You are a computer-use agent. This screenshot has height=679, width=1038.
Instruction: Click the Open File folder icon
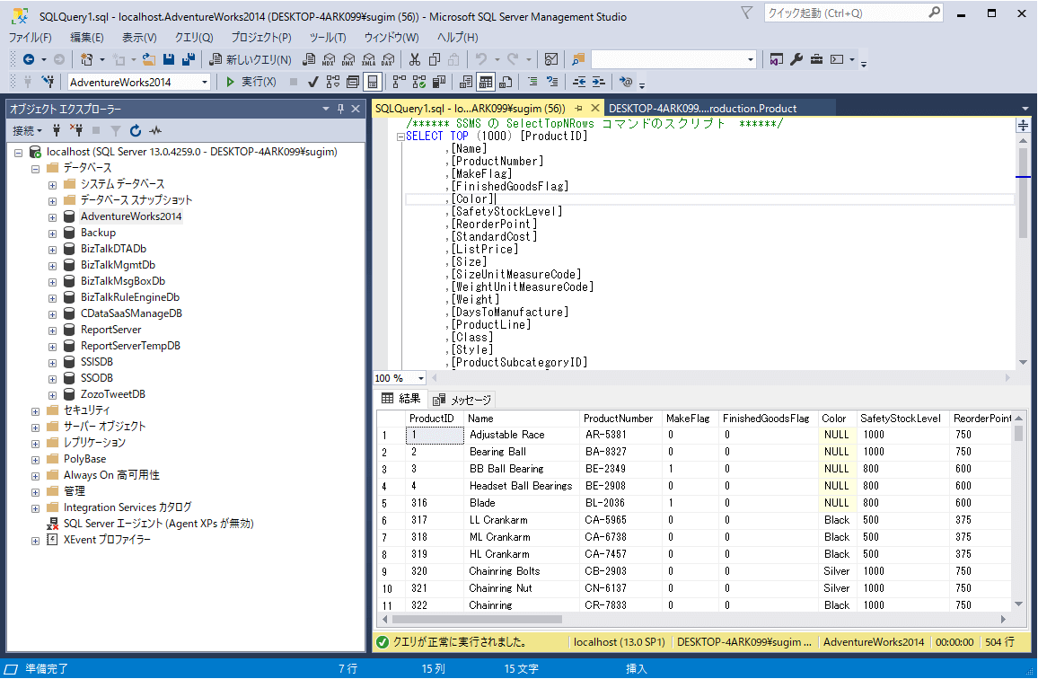coord(149,59)
